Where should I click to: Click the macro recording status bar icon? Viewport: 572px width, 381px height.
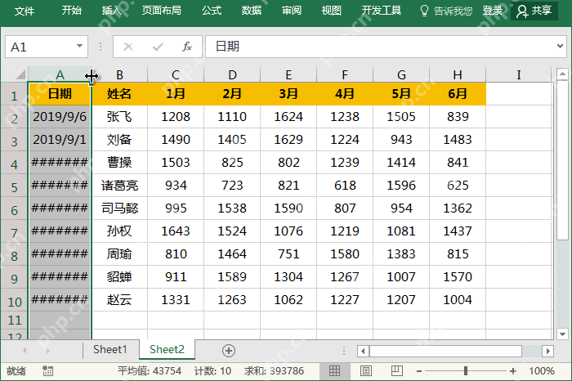[47, 371]
